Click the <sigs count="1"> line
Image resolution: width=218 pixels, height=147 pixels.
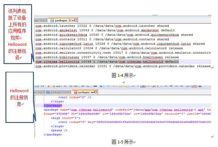pyautogui.click(x=66, y=118)
